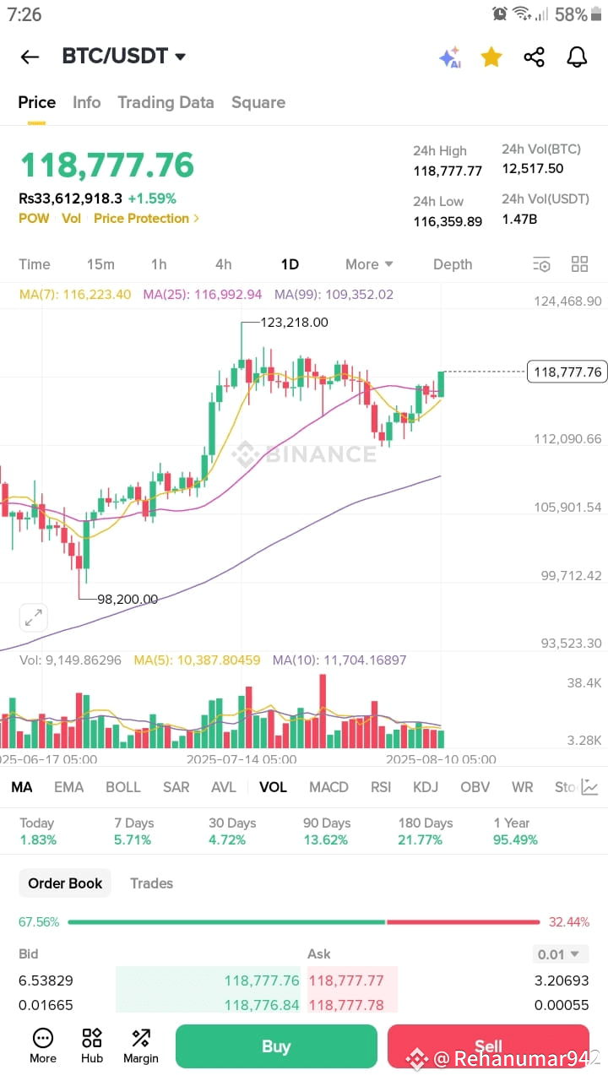
Task: Tap the POW tag
Action: [34, 219]
